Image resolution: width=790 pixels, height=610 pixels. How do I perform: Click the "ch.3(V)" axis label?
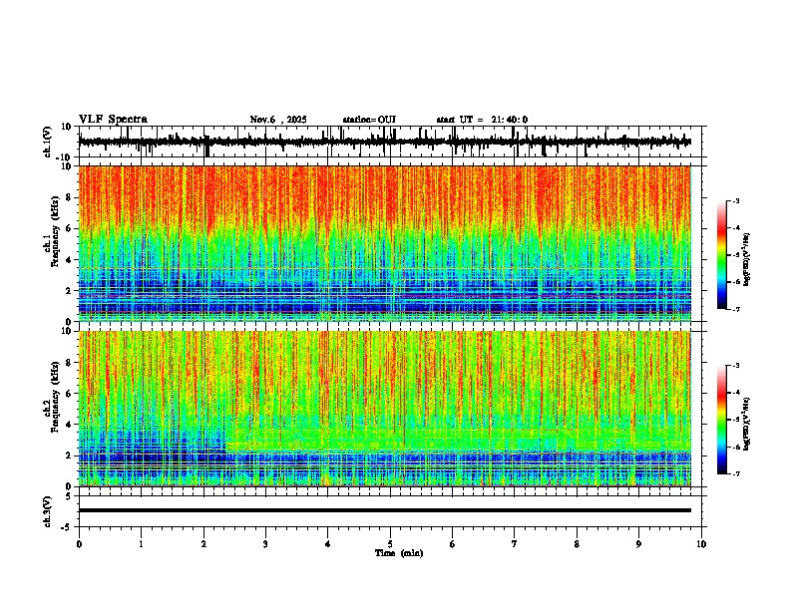(48, 511)
